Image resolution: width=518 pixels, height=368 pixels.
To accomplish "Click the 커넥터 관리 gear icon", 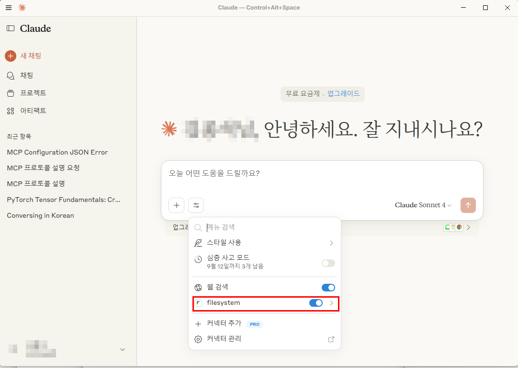I will (198, 339).
